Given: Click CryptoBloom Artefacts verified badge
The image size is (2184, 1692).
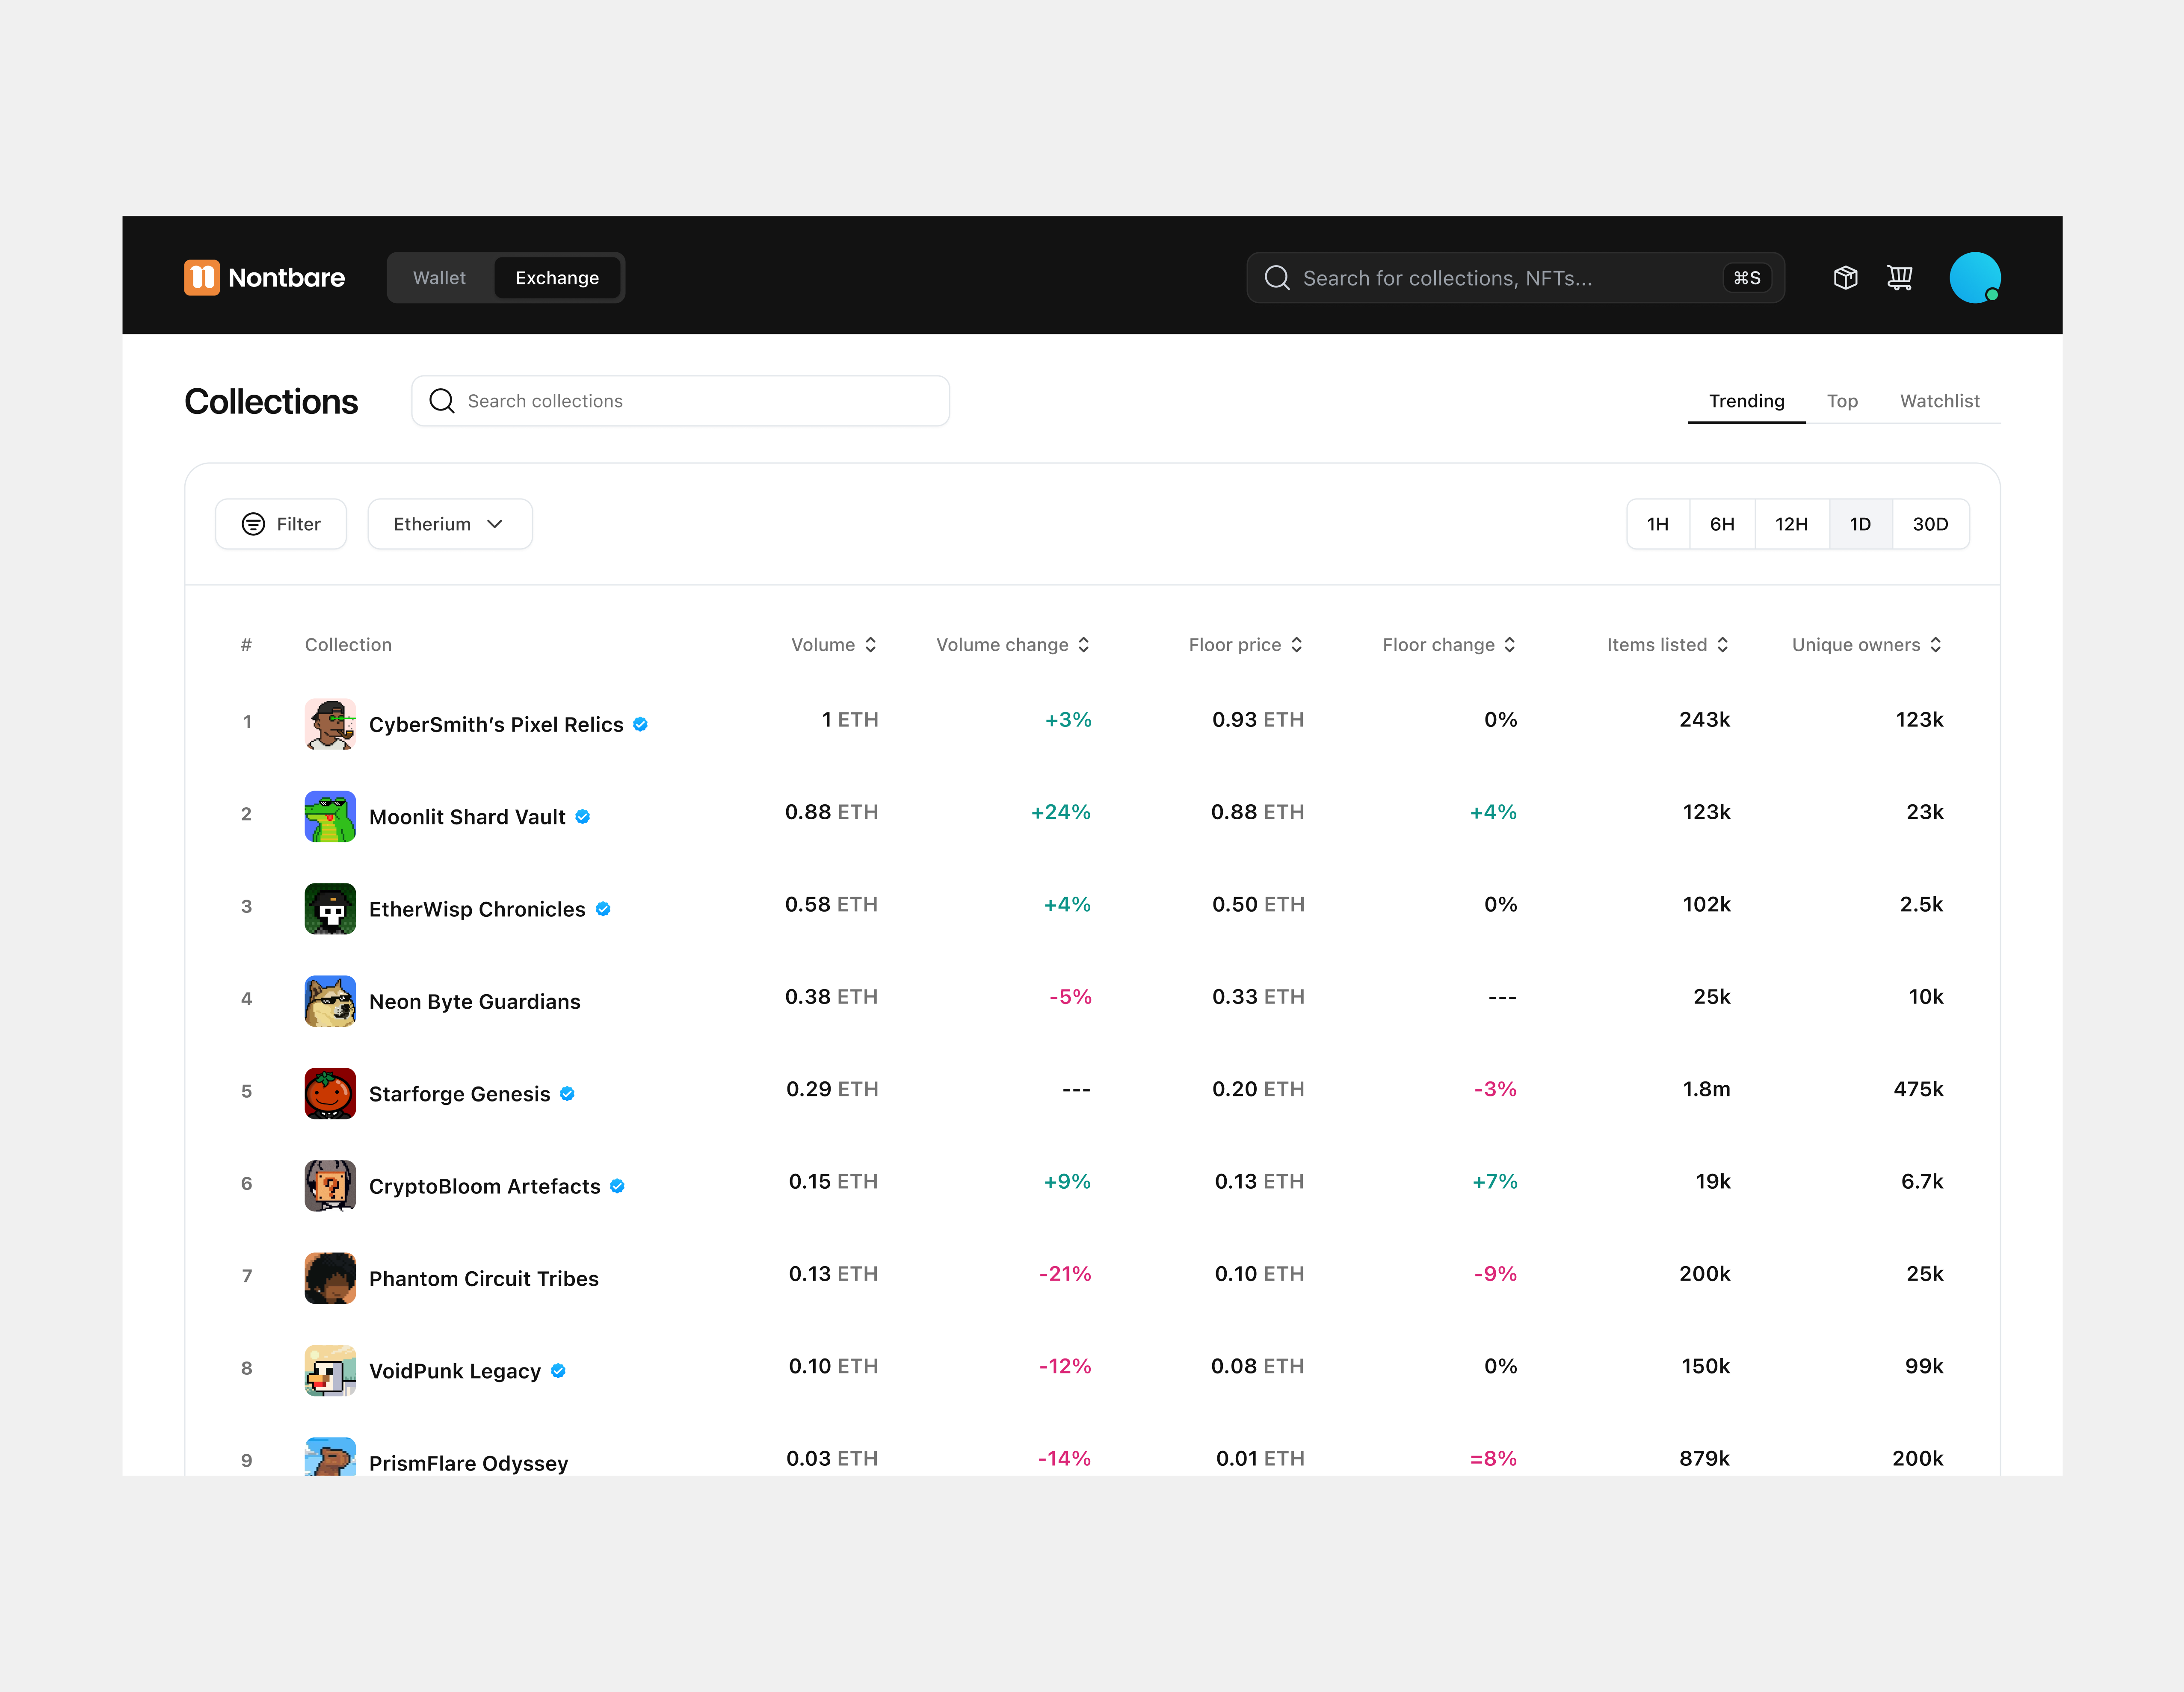Looking at the screenshot, I should (617, 1186).
